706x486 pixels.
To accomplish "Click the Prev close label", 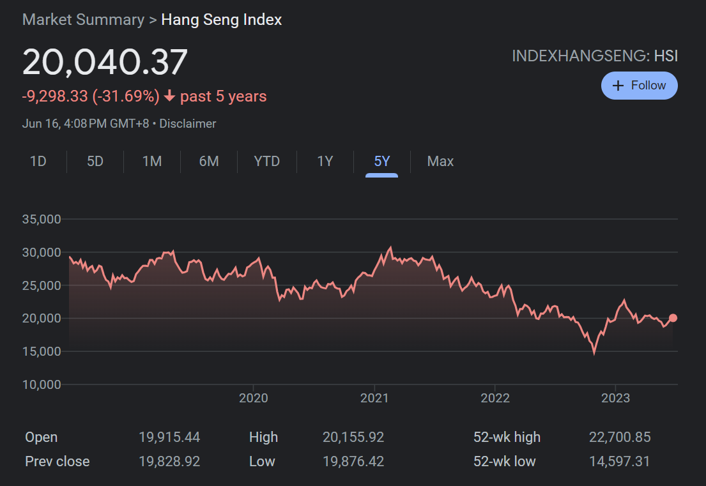I will coord(57,461).
